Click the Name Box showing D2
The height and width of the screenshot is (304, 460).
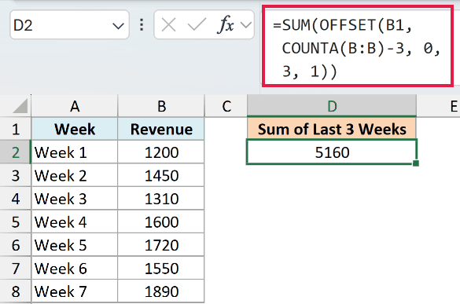click(x=69, y=24)
